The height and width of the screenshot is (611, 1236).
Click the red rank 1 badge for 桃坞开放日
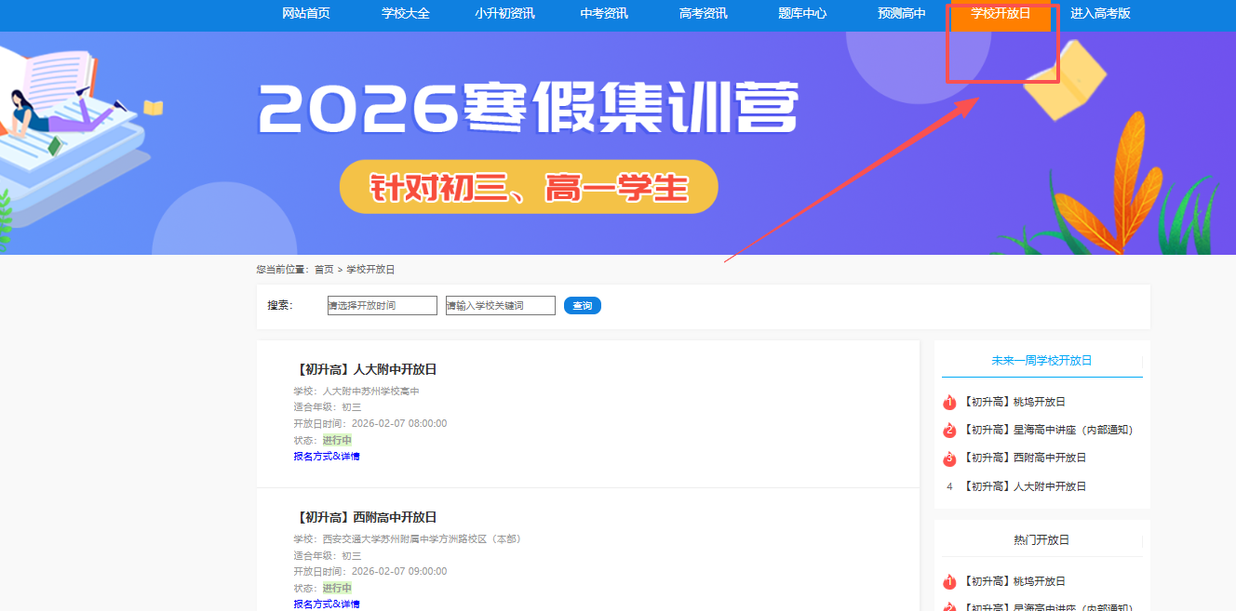[949, 403]
